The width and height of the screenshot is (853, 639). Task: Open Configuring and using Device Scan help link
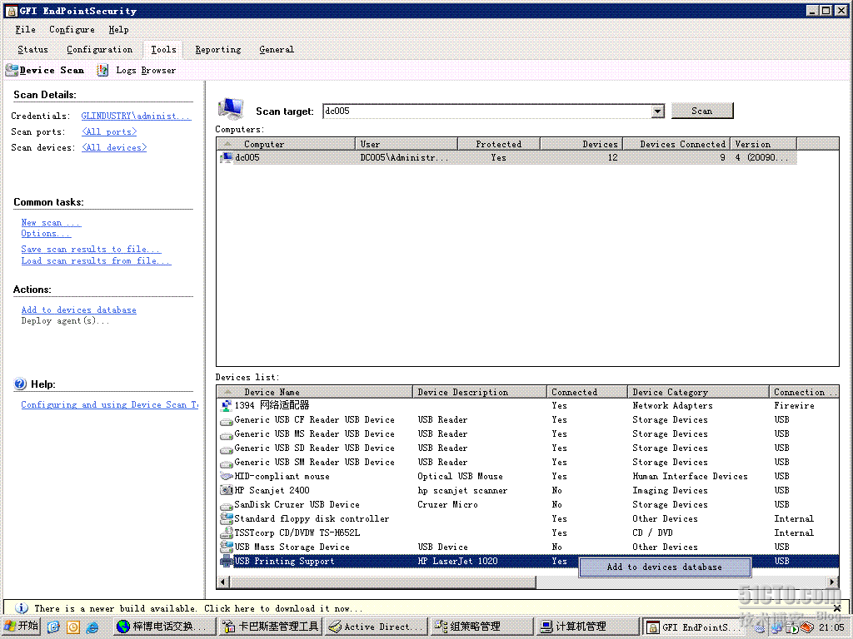pos(109,404)
